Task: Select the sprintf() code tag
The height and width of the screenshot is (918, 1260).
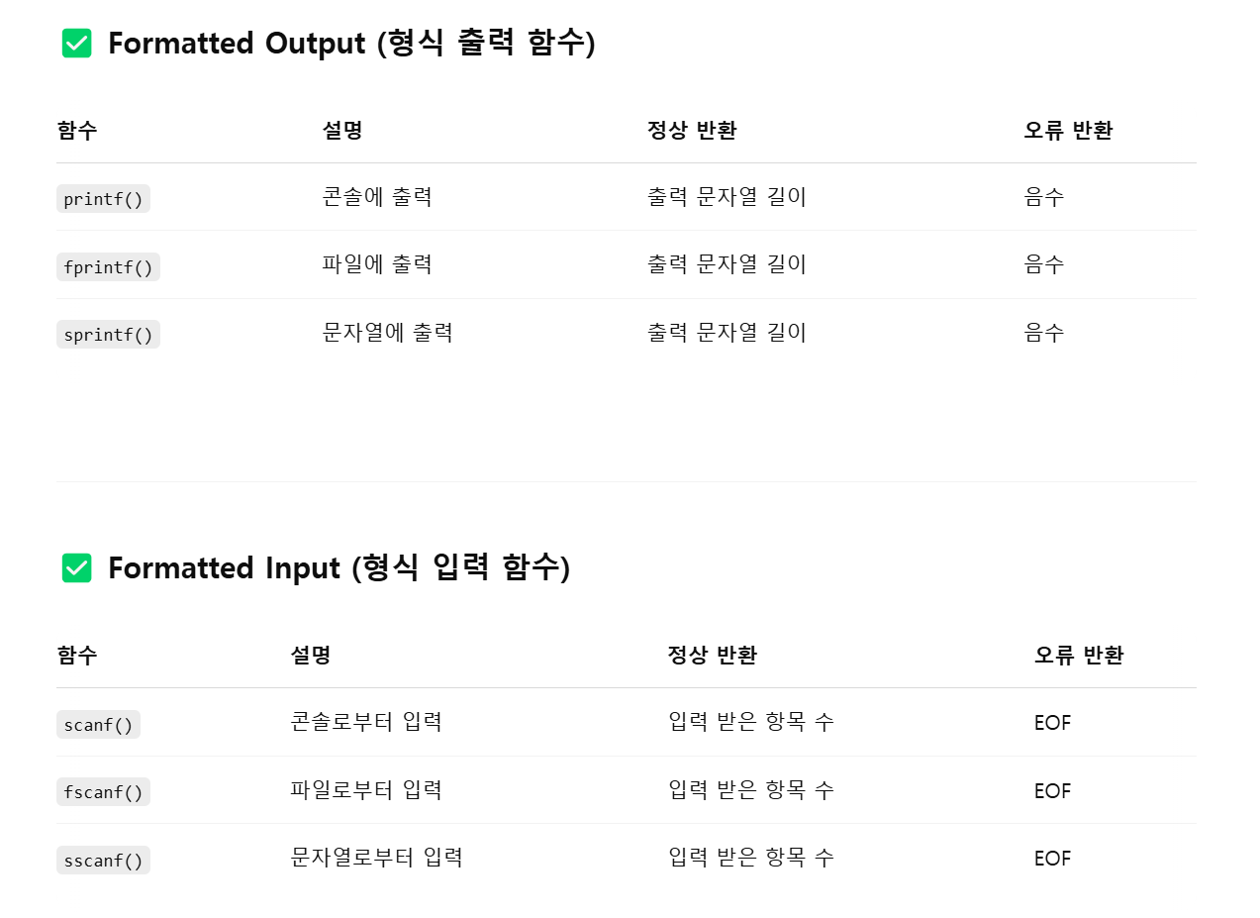Action: (108, 335)
